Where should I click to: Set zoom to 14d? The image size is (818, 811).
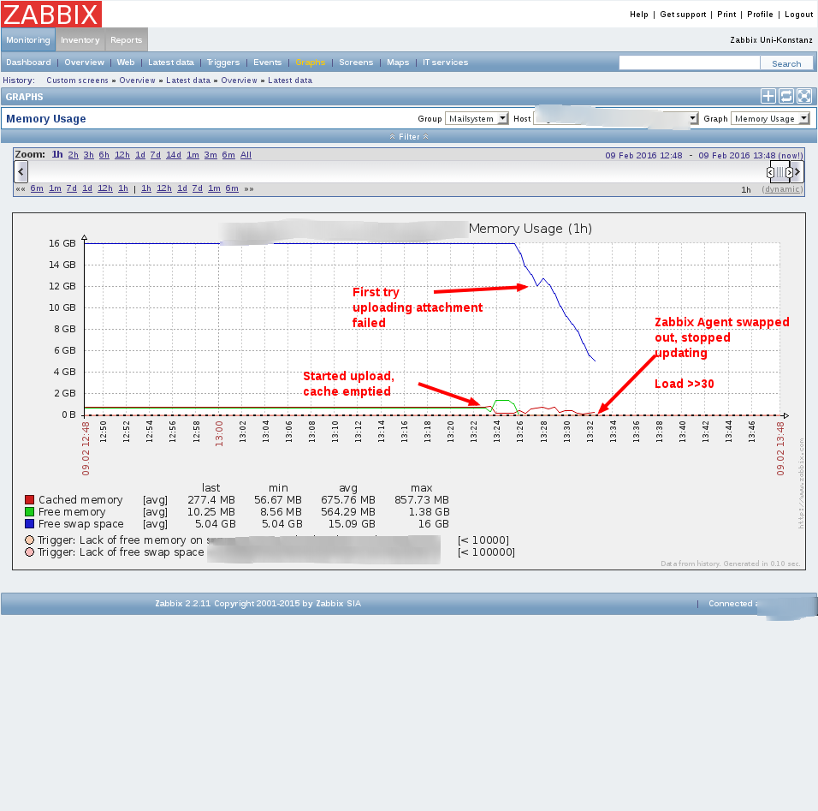coord(174,155)
